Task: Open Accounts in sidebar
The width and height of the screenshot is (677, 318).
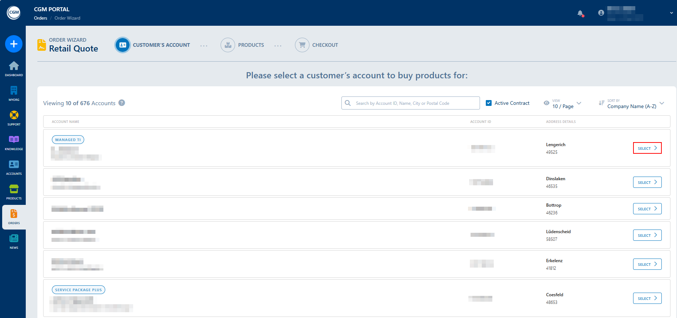Action: [14, 167]
